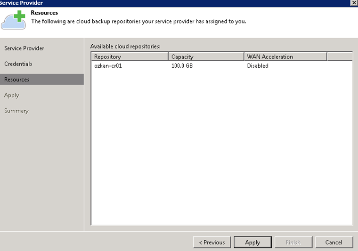
Task: Click the greyed-out Finish button
Action: [x=293, y=243]
